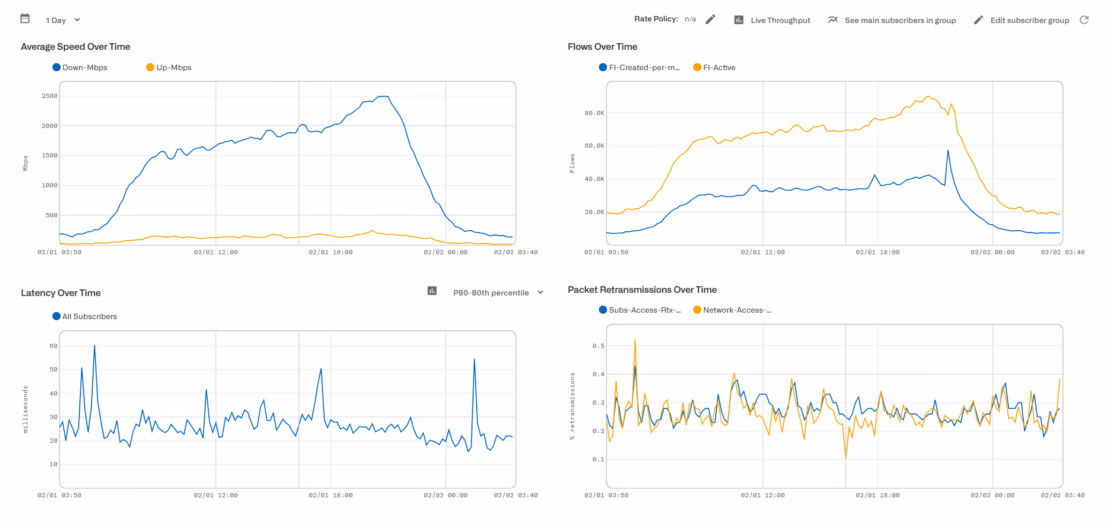This screenshot has height=523, width=1109.
Task: Toggle the Down-Mbps series in legend
Action: pos(80,67)
